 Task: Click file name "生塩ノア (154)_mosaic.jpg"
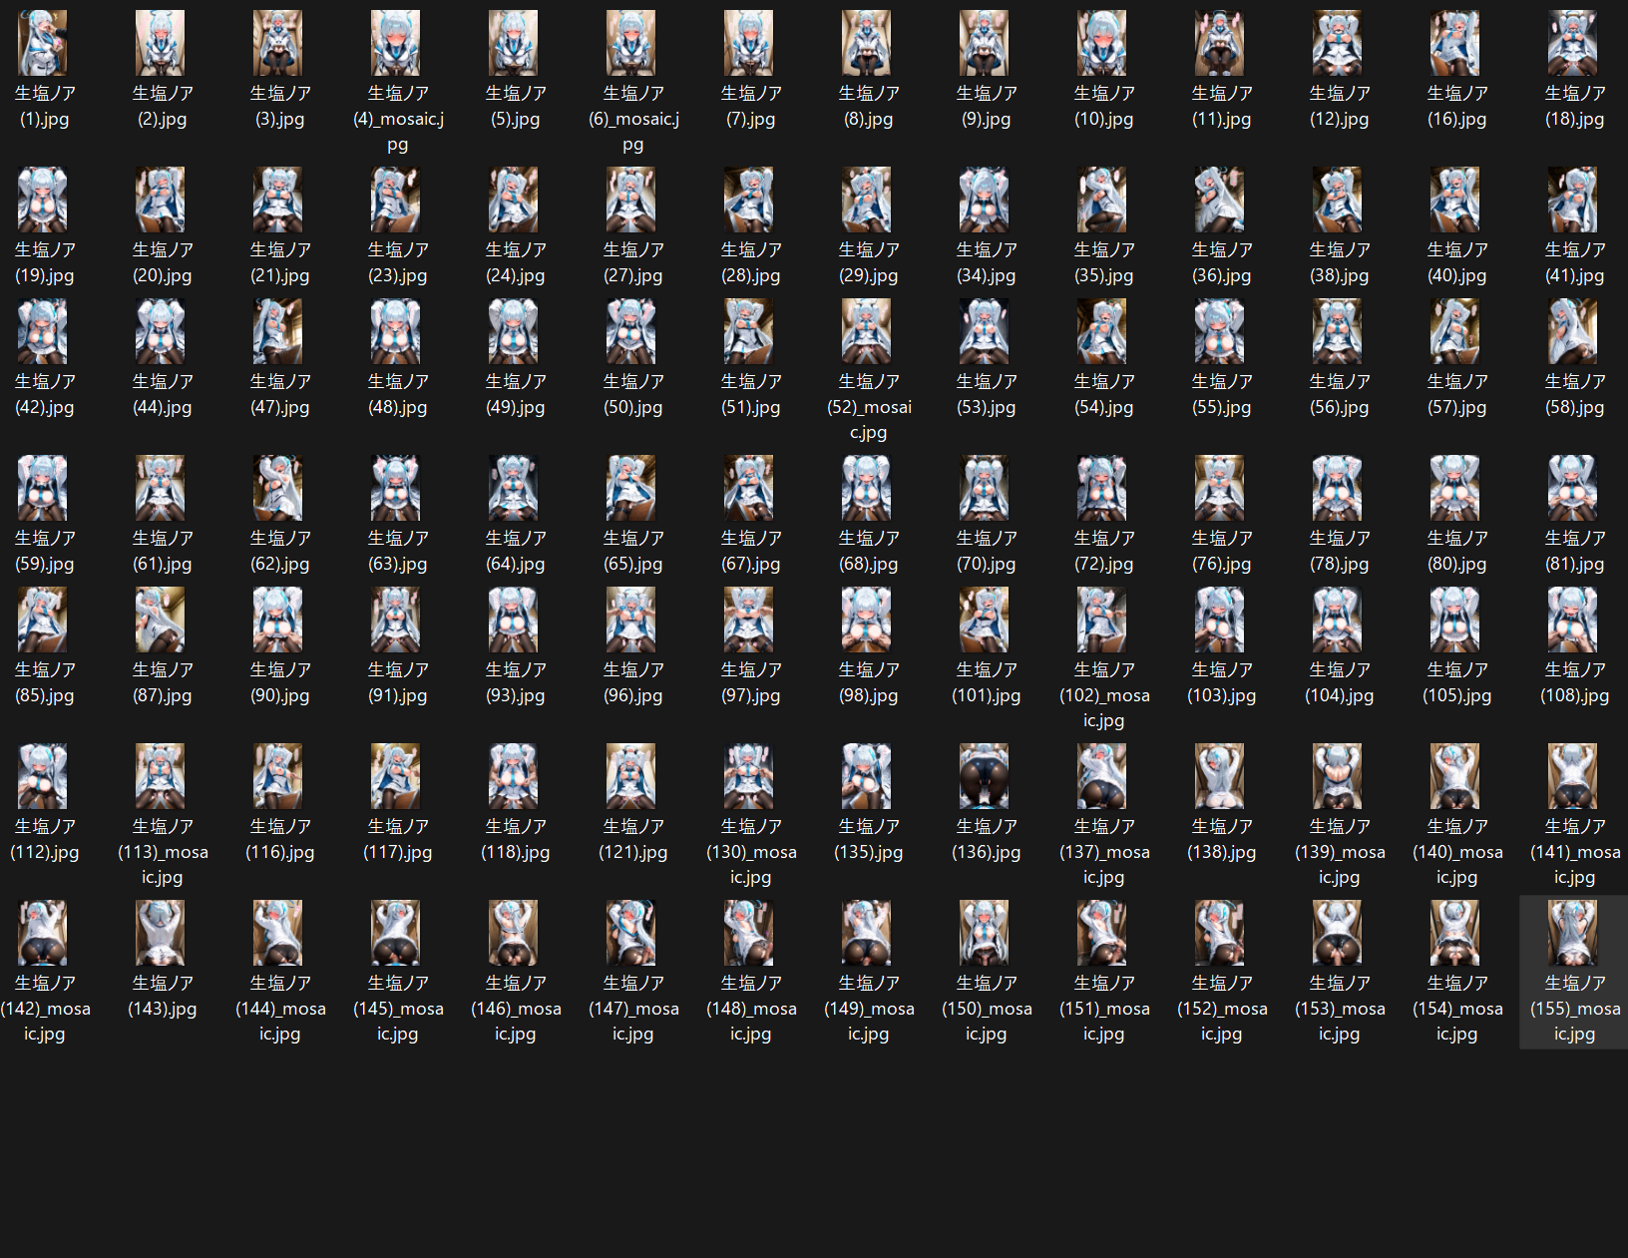1456,1009
